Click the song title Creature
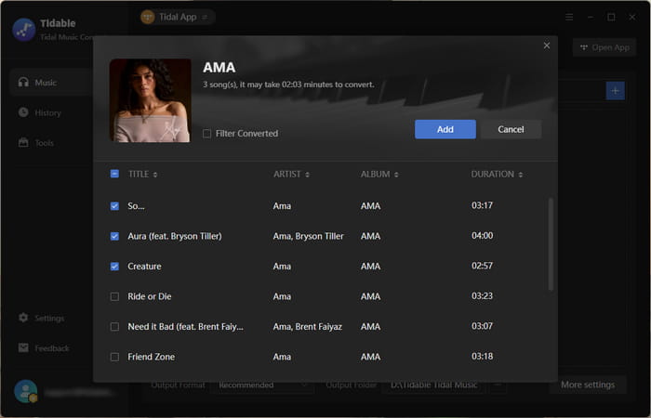 pyautogui.click(x=144, y=267)
